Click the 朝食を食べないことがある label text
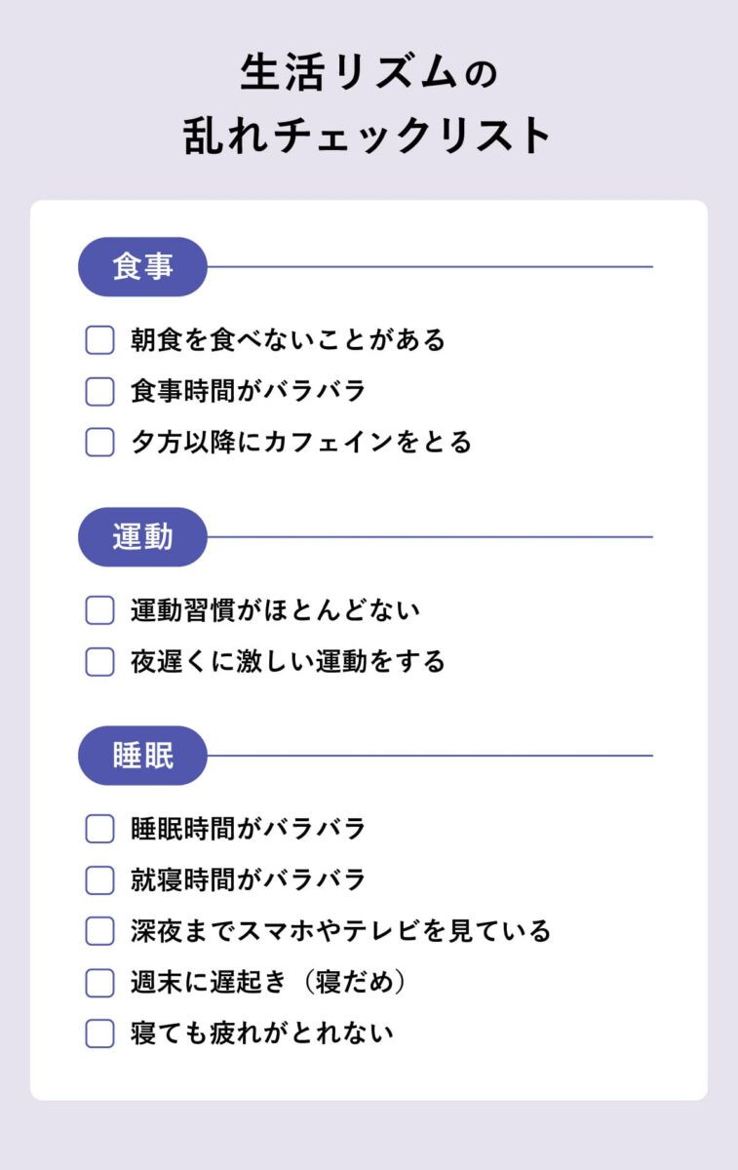738x1170 pixels. (x=288, y=340)
